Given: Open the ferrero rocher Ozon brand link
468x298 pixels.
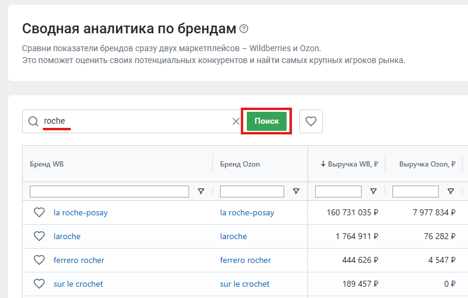Looking at the screenshot, I should pyautogui.click(x=246, y=260).
